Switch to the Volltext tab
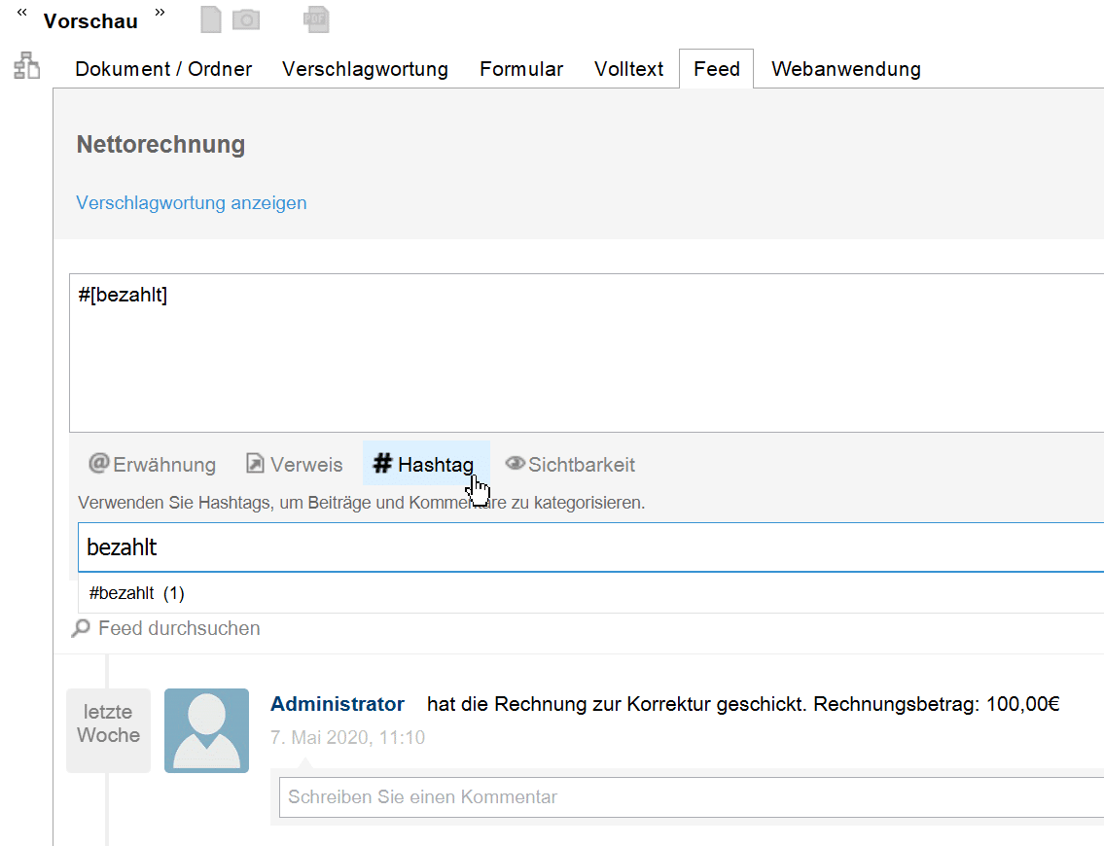The image size is (1104, 846). click(x=628, y=69)
